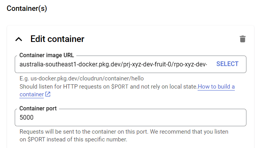Click the us-docker.pkg.dev example hint text
Viewport: 260px width, 148px height.
coord(82,78)
